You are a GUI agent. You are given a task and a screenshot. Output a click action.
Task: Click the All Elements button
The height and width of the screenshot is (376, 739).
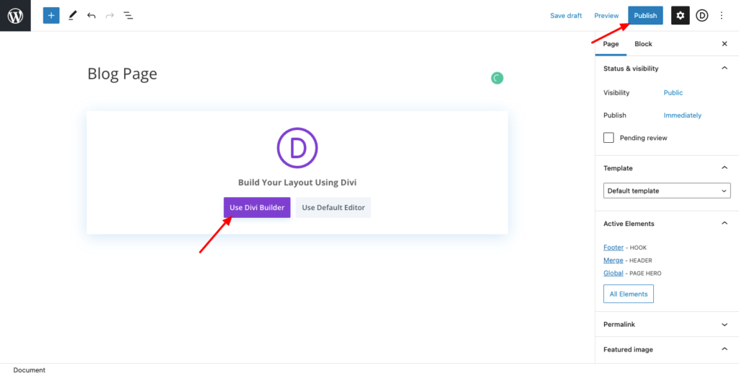tap(629, 294)
